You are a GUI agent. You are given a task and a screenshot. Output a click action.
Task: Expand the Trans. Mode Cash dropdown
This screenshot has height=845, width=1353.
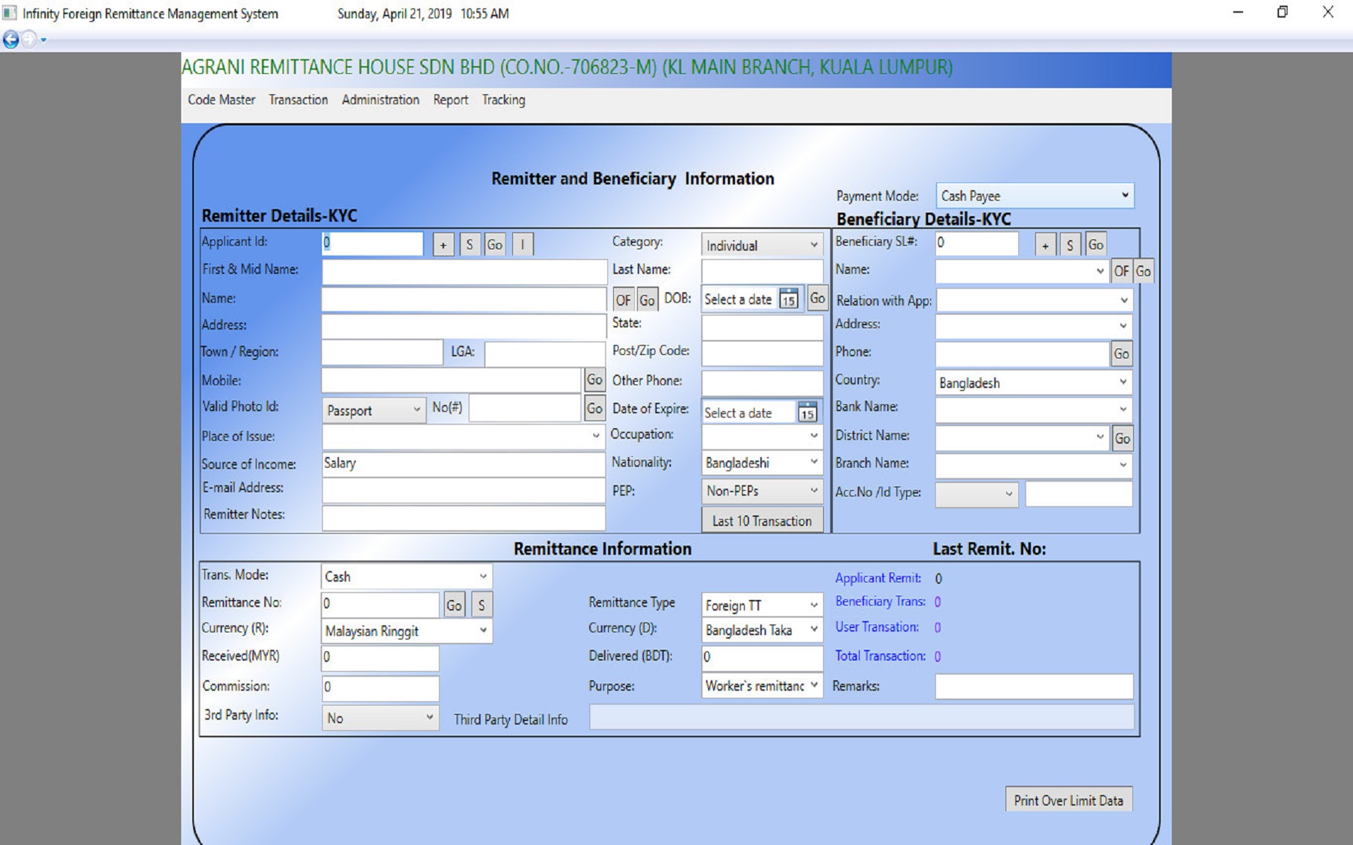coord(406,576)
